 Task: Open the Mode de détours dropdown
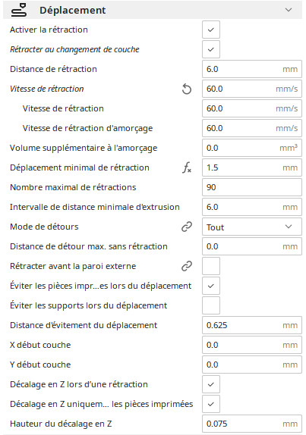(x=252, y=227)
